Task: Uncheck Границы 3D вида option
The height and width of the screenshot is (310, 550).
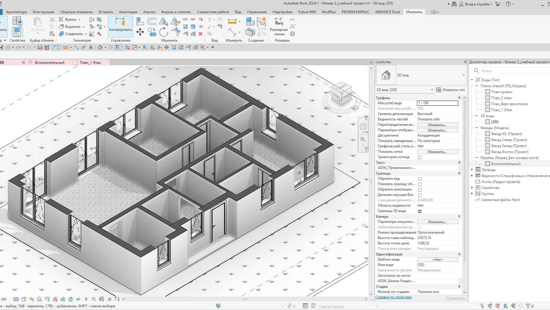Action: (419, 211)
